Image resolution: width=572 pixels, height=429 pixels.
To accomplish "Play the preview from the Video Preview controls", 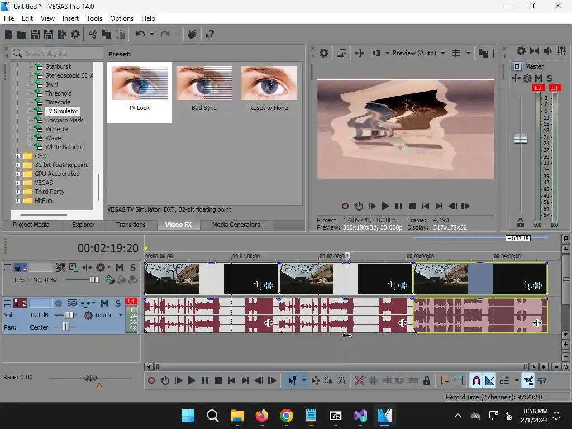I will [x=385, y=207].
